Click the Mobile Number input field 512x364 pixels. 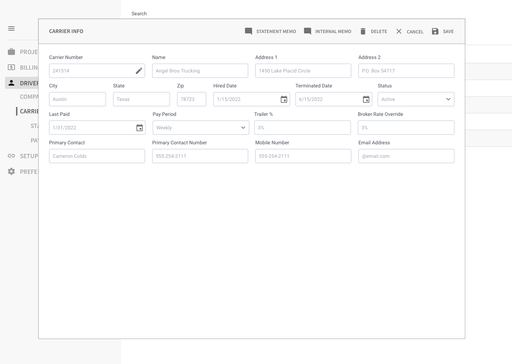303,156
